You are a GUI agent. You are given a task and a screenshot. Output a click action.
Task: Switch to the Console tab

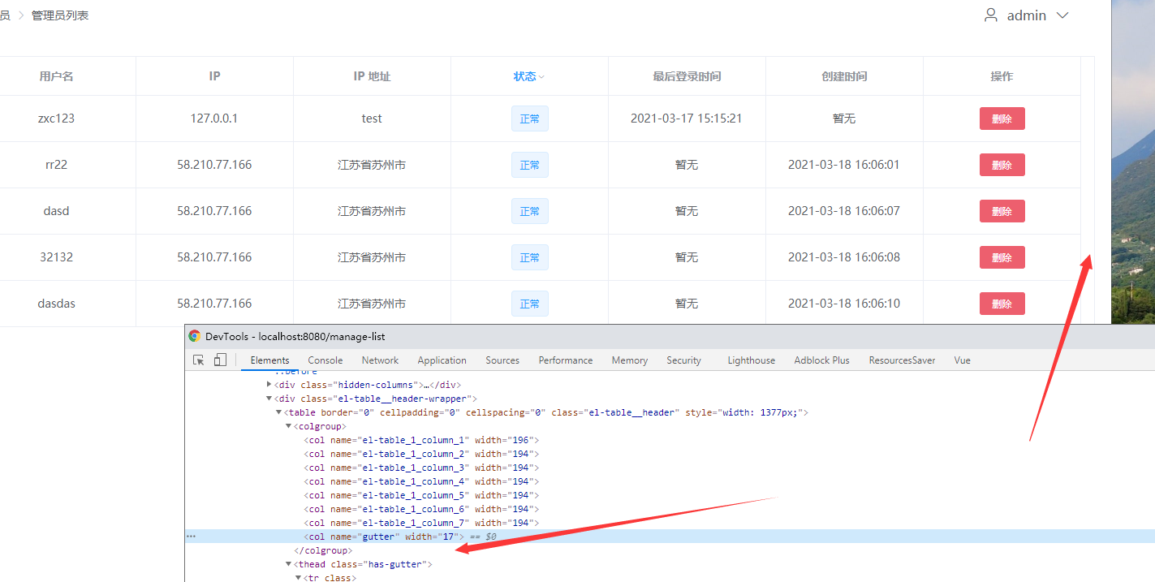tap(325, 360)
